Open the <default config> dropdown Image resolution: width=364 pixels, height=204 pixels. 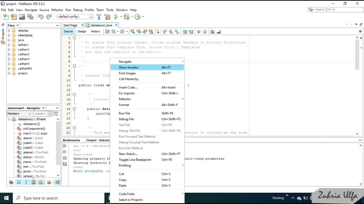click(x=75, y=17)
